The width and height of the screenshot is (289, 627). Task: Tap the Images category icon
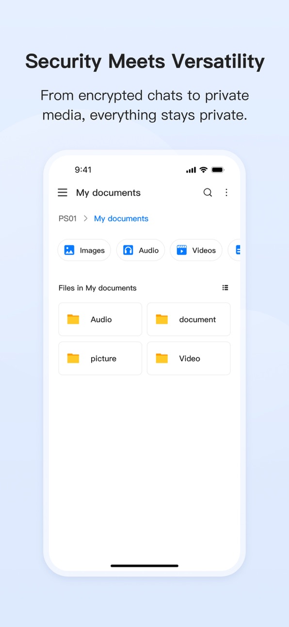[x=69, y=250]
